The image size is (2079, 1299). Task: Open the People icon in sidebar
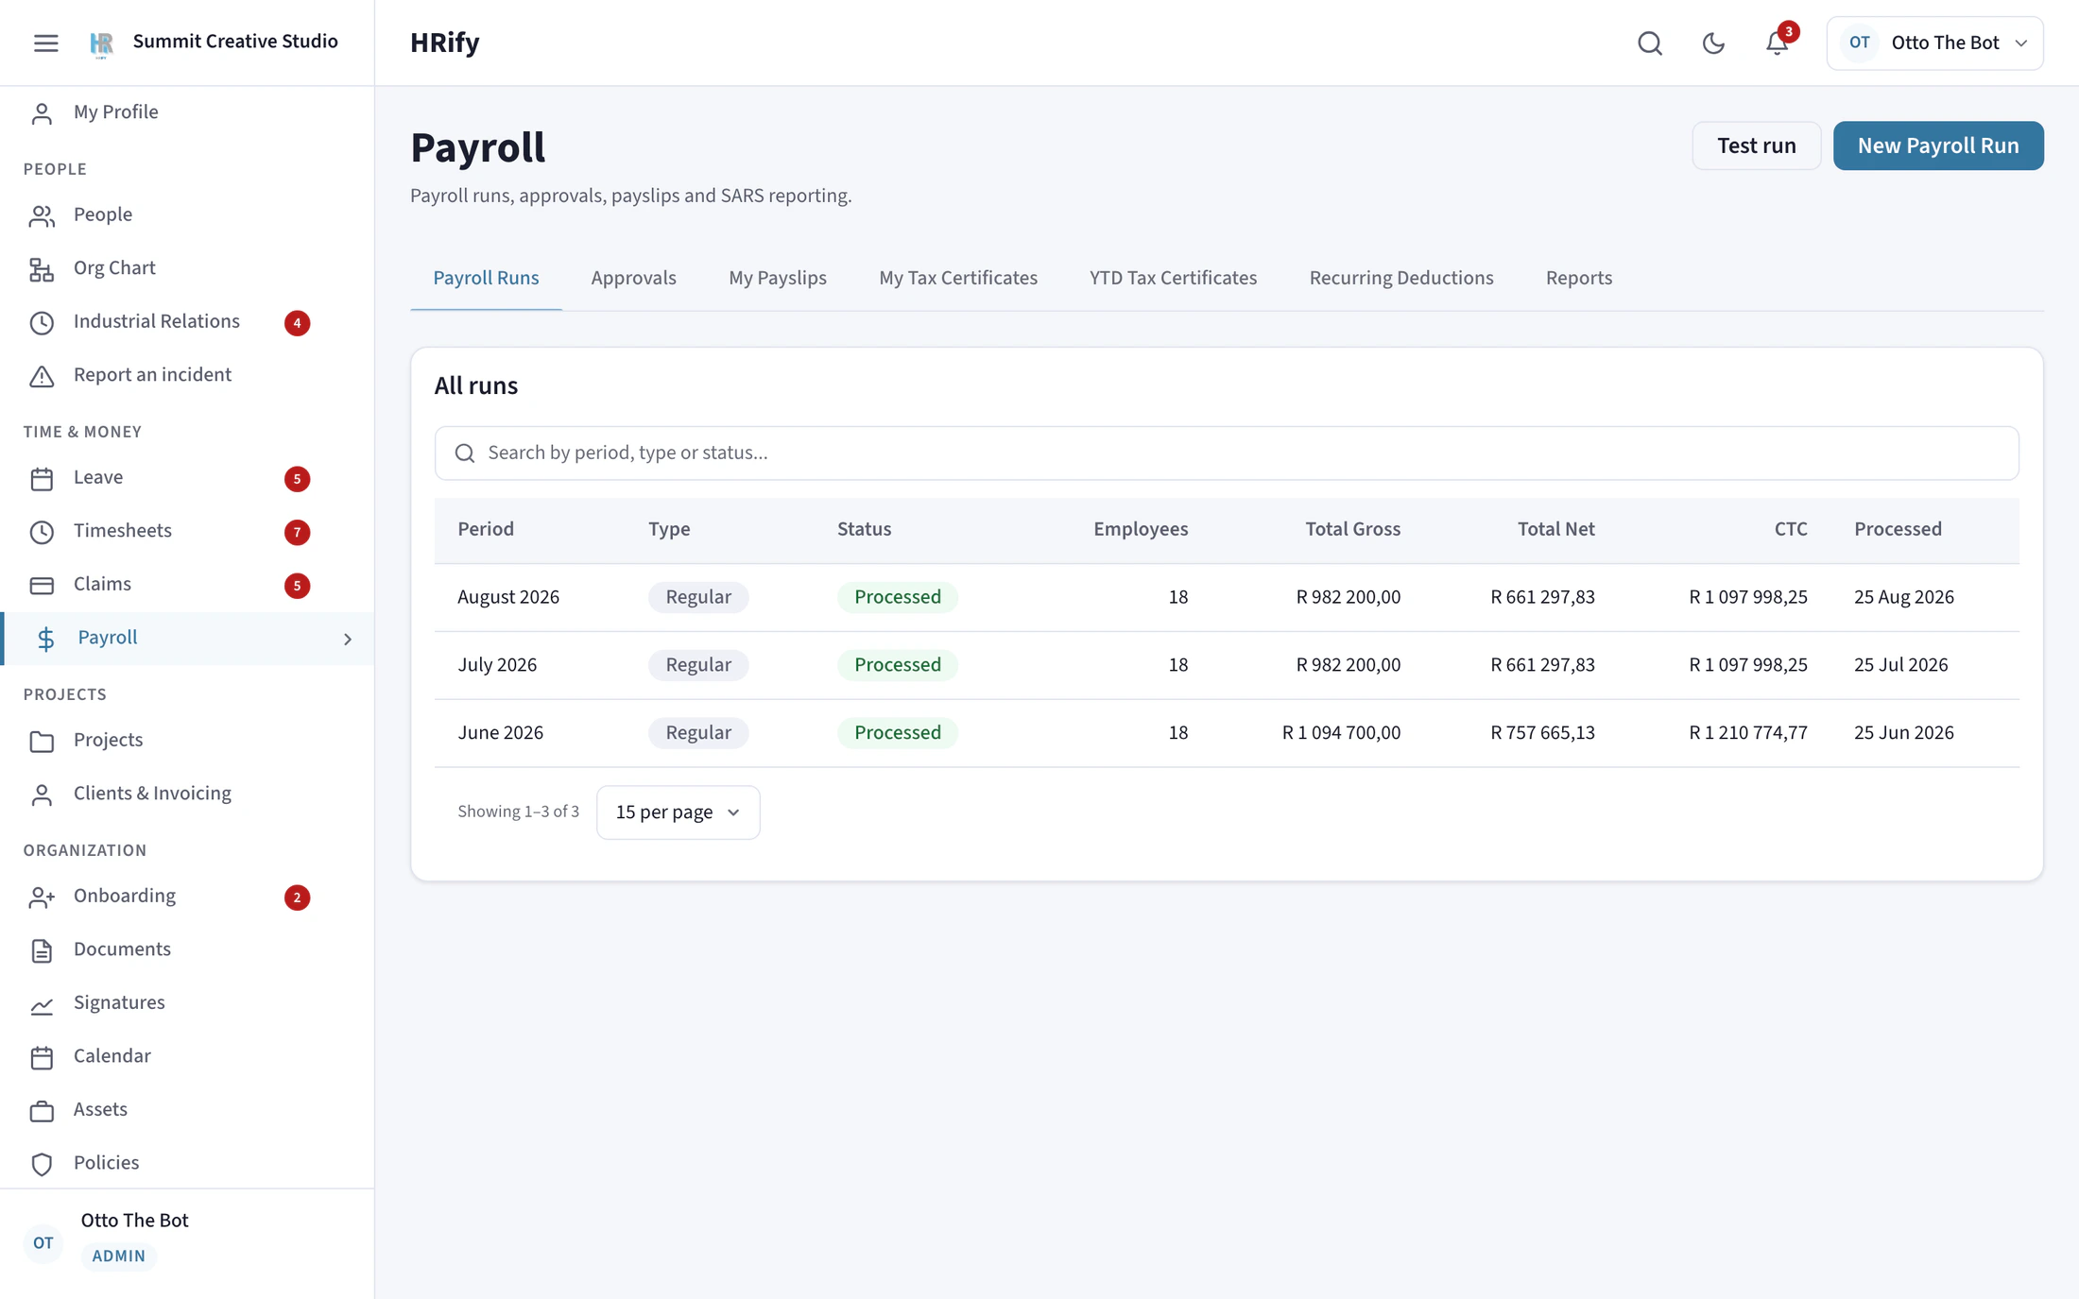[42, 215]
